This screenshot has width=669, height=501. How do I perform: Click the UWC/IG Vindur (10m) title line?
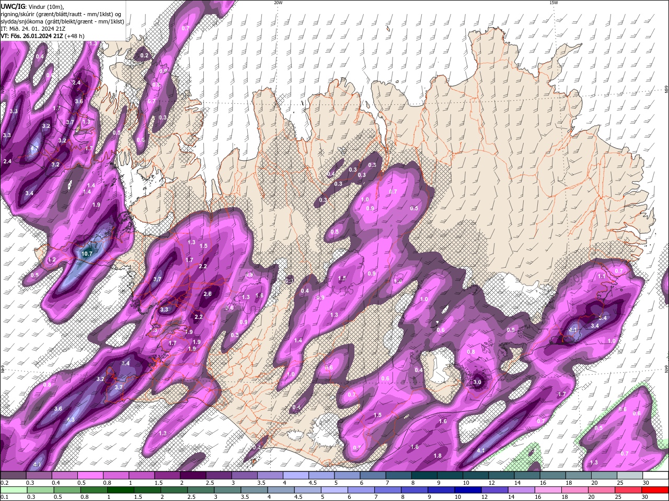pyautogui.click(x=31, y=6)
